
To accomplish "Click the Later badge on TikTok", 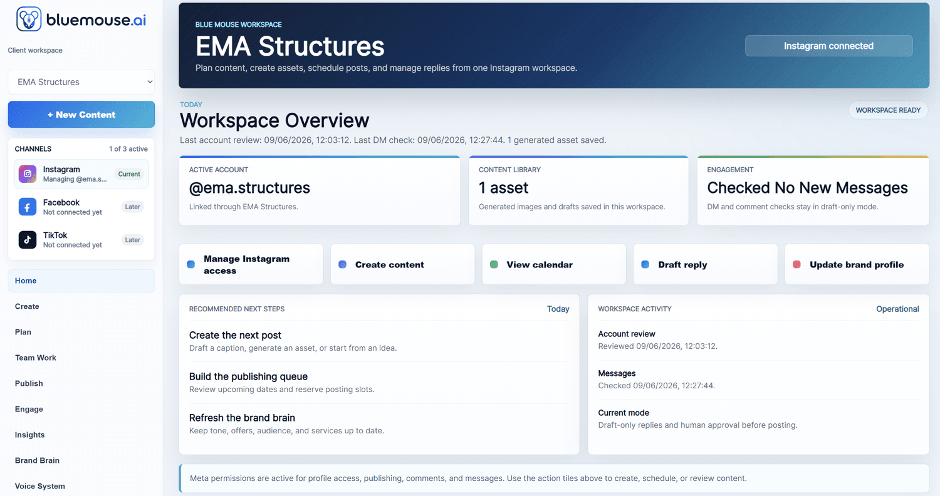I will pos(132,240).
